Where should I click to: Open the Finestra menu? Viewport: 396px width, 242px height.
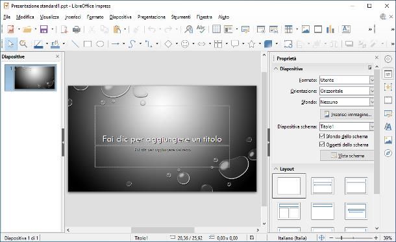(x=204, y=17)
